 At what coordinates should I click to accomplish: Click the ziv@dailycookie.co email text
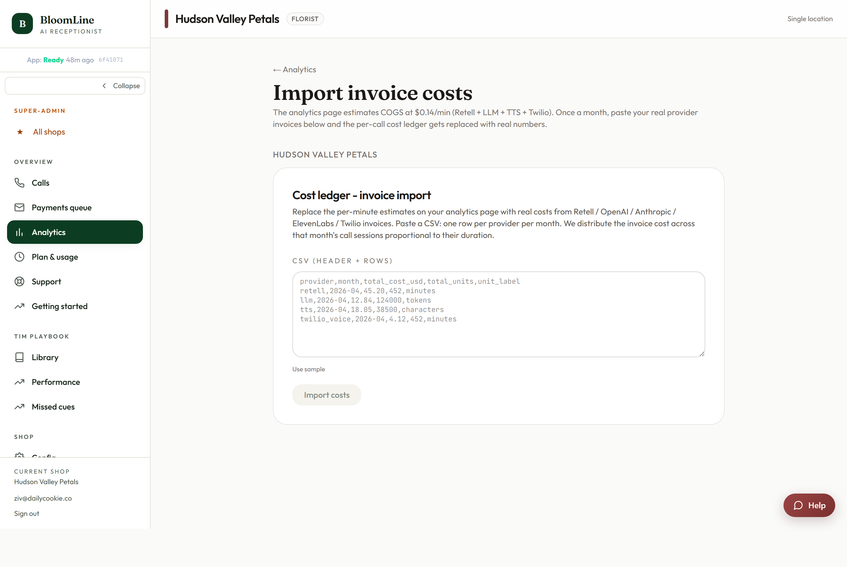[43, 498]
